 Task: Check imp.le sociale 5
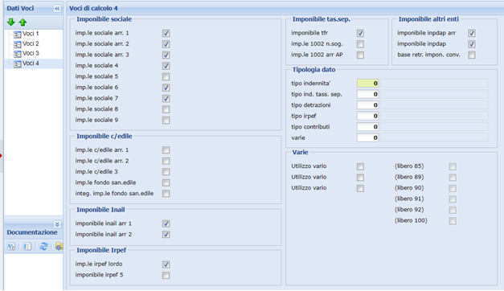166,76
